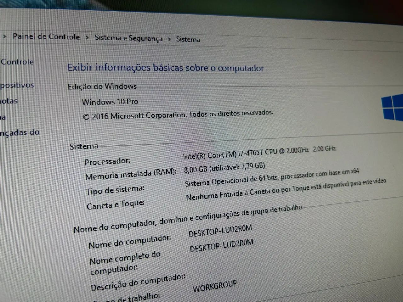Image resolution: width=403 pixels, height=302 pixels.
Task: Click the Windows logo icon
Action: 392,108
